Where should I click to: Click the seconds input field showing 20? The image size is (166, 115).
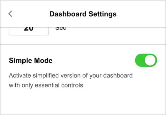click(29, 31)
